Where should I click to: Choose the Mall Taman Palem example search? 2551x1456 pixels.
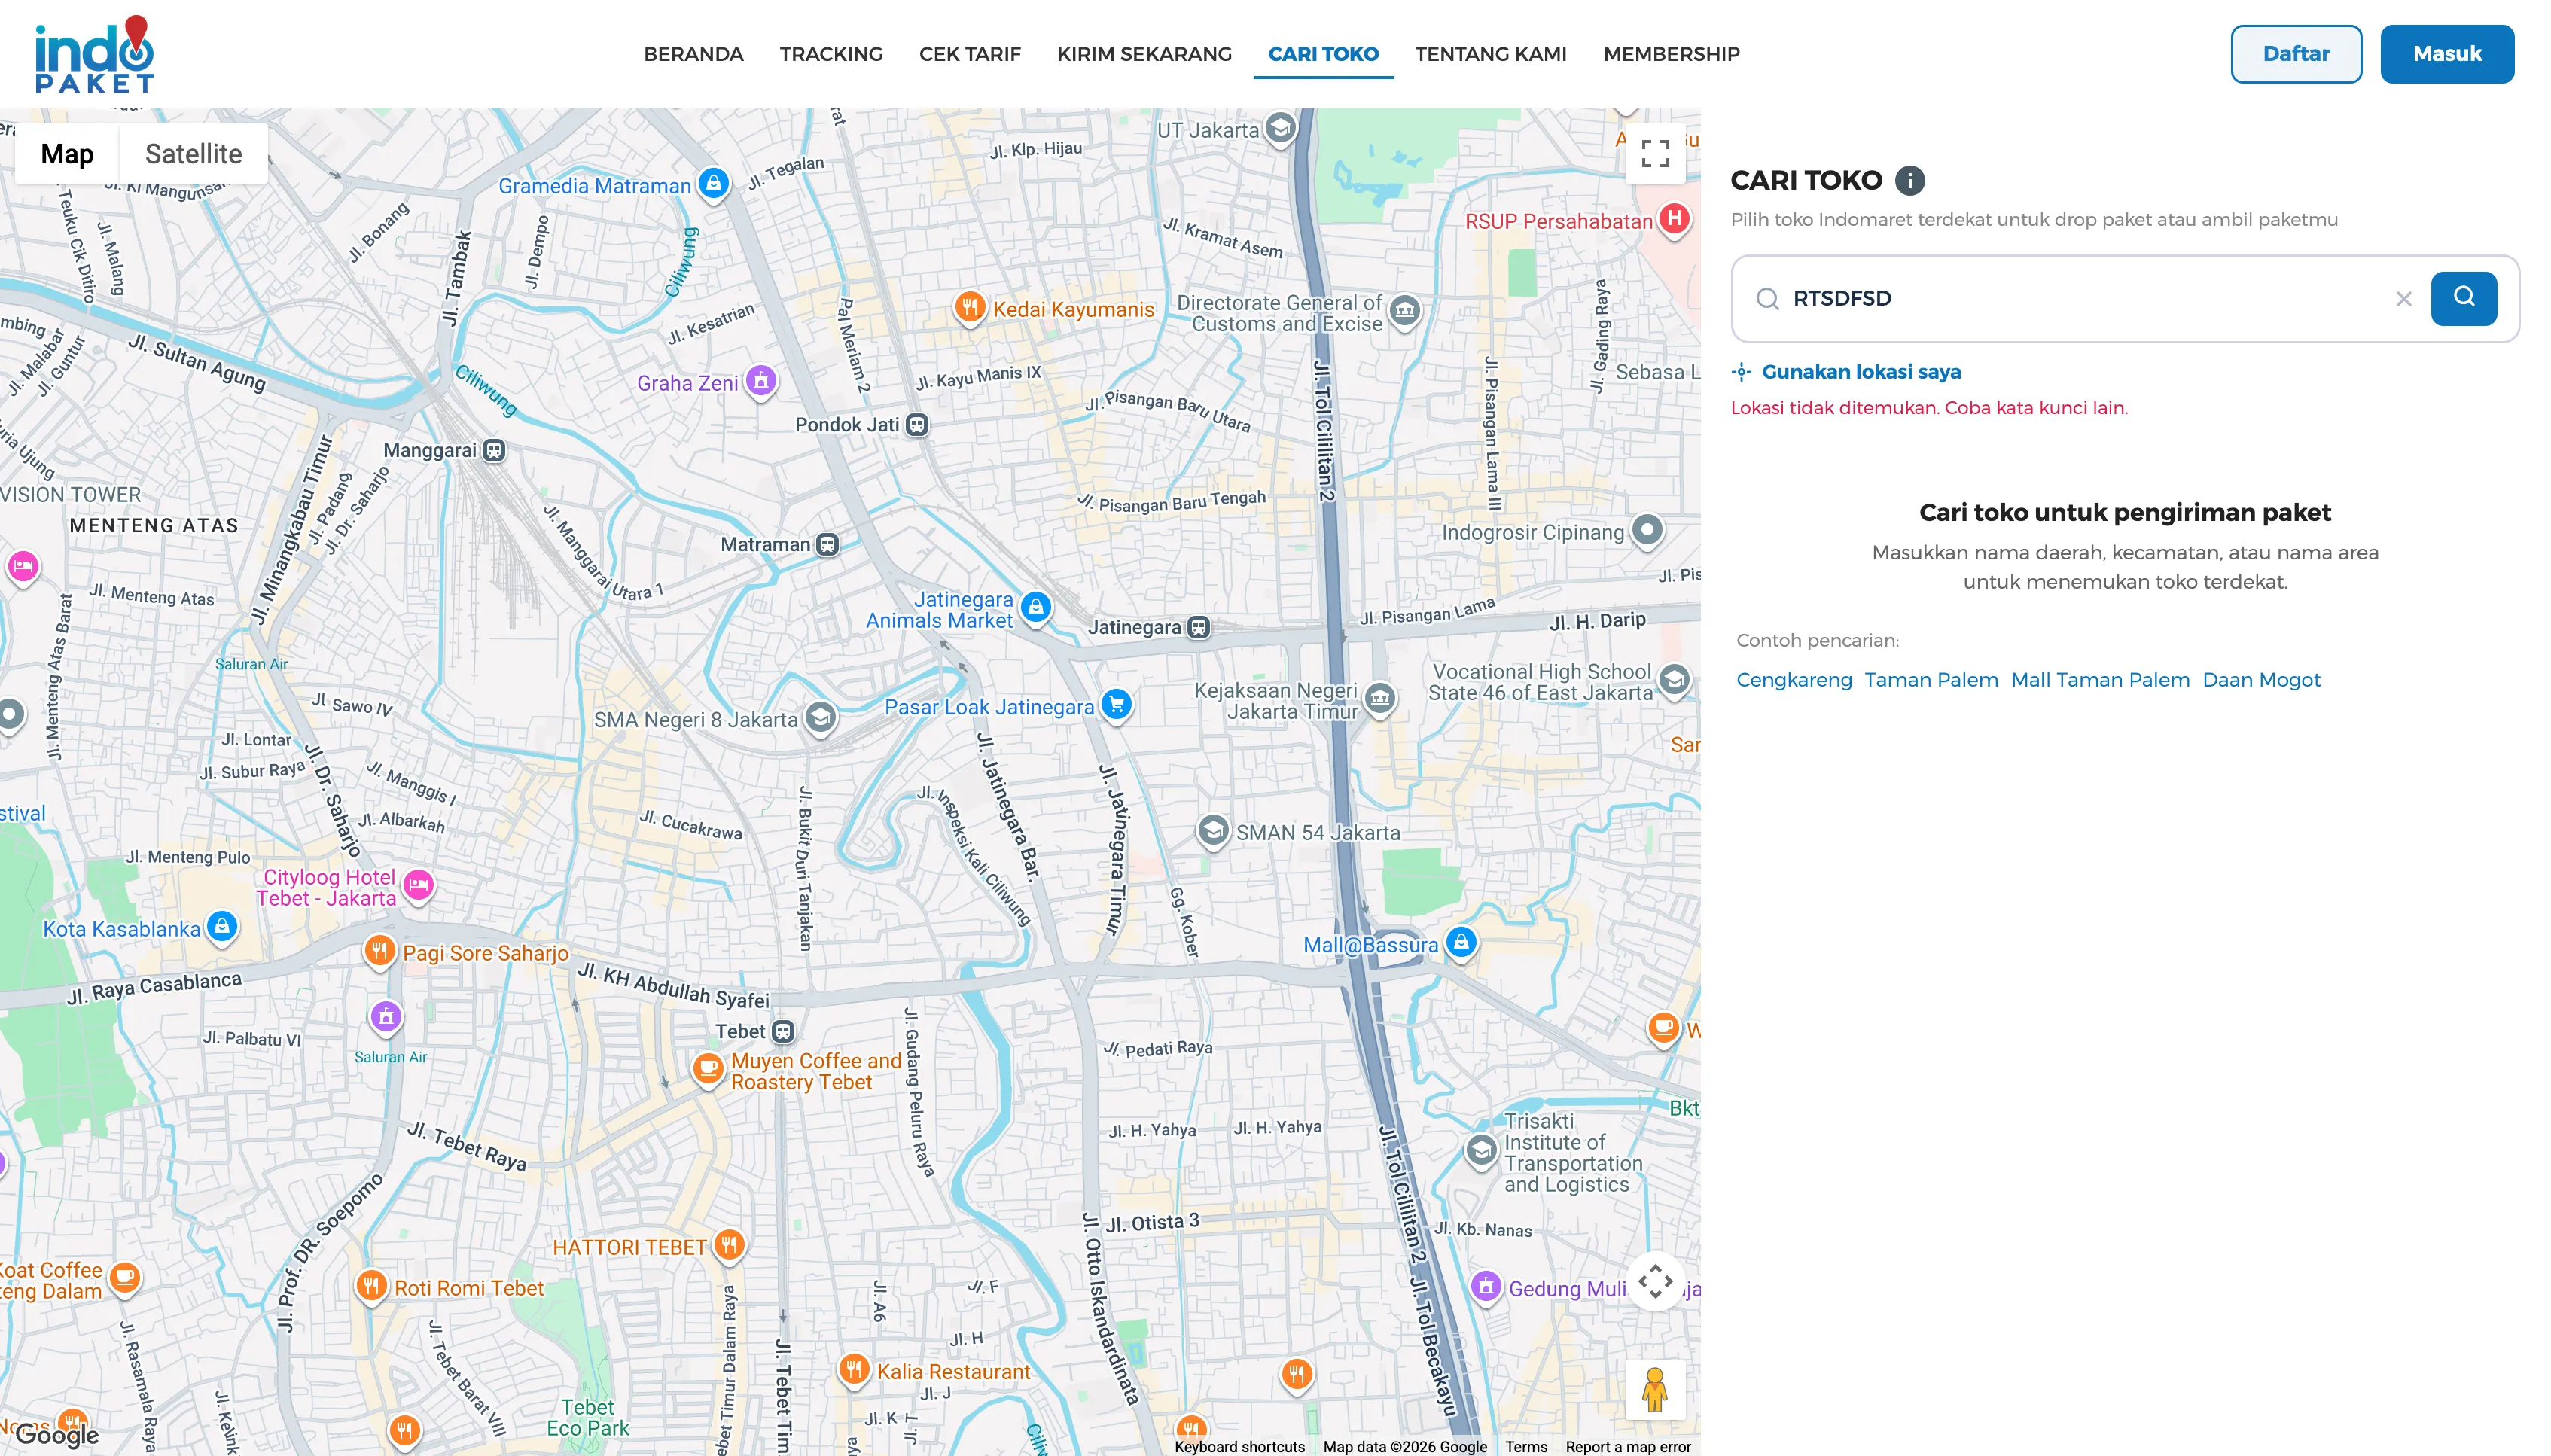click(2100, 680)
